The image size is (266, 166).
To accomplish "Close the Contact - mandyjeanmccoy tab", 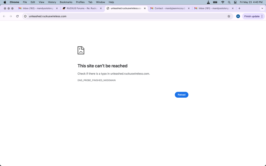I will coord(189,8).
